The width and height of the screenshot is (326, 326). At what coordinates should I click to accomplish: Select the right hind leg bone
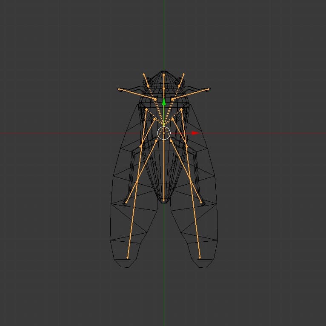186,172
